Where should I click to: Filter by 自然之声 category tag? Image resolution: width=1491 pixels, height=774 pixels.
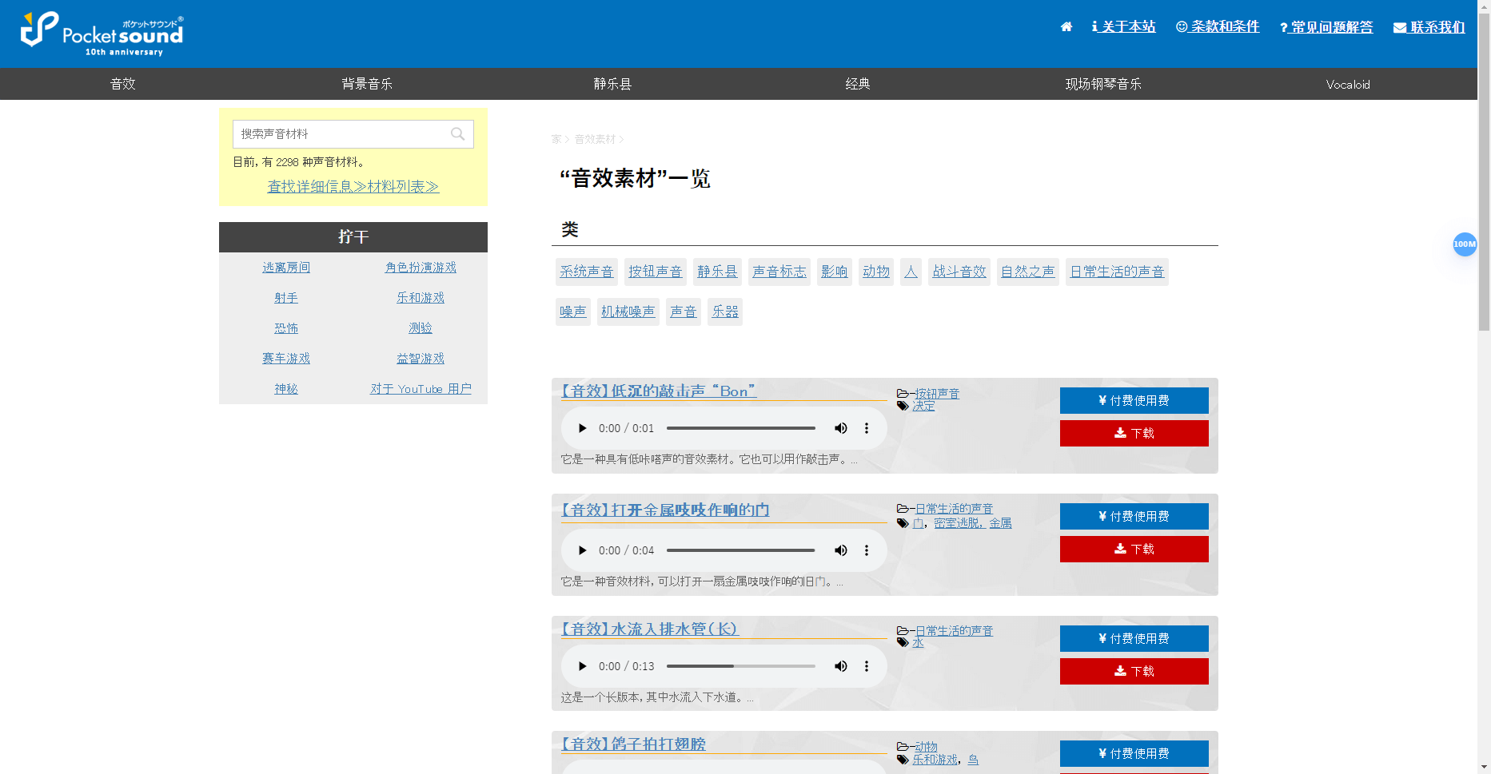[x=1028, y=272]
